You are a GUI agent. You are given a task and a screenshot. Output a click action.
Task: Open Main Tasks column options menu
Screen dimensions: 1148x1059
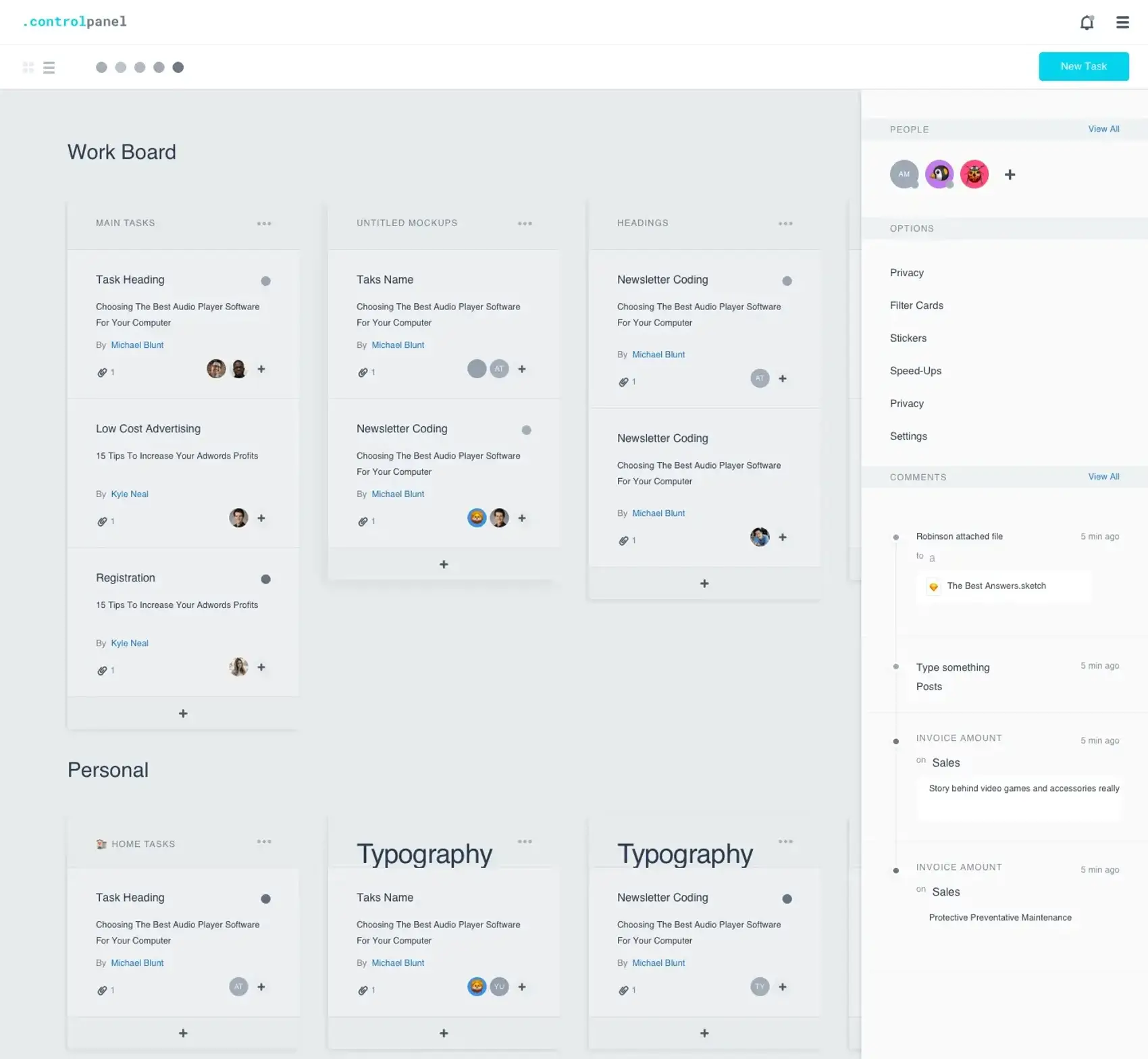(x=264, y=224)
